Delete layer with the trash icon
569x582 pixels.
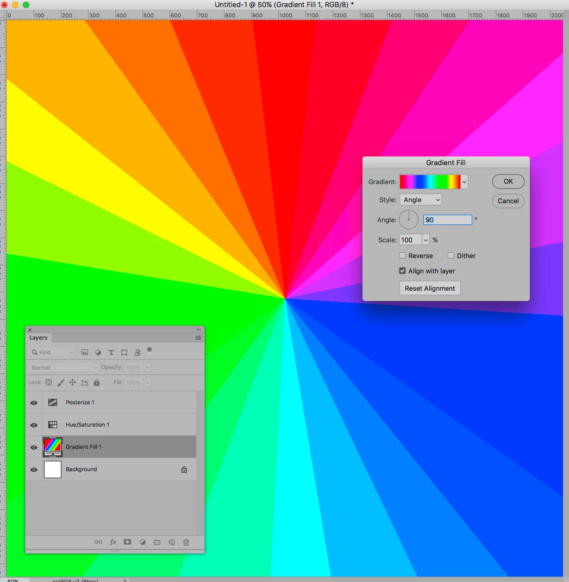coord(186,542)
